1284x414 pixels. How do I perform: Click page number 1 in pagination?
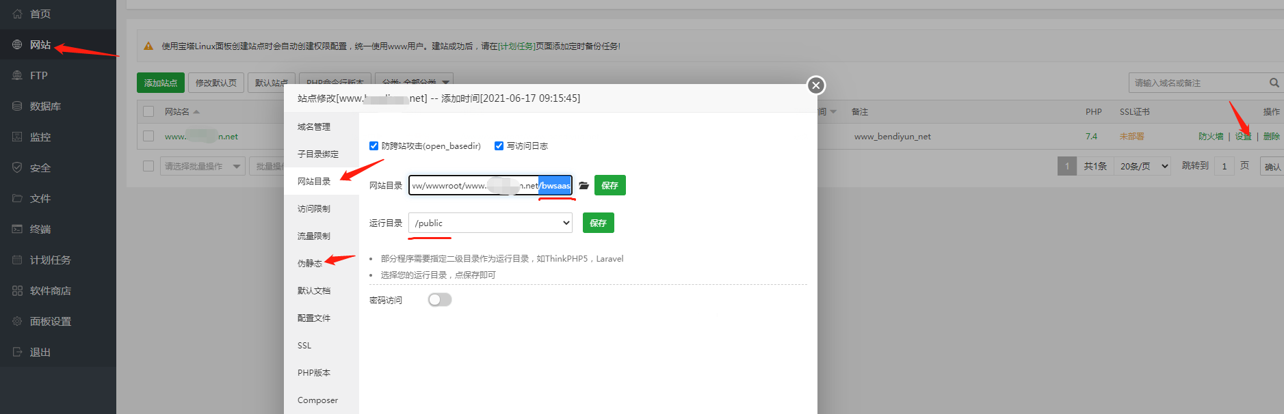(x=1066, y=166)
